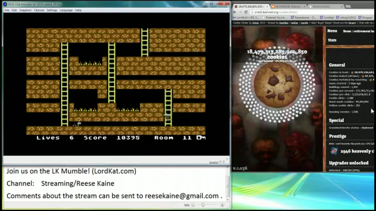Click the zoom slider handle
Screen dimensions: 376x211
click(x=203, y=205)
